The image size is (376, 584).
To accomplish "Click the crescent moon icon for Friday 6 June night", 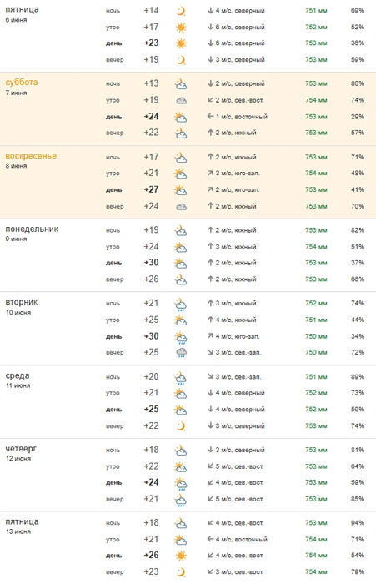I will (x=181, y=11).
